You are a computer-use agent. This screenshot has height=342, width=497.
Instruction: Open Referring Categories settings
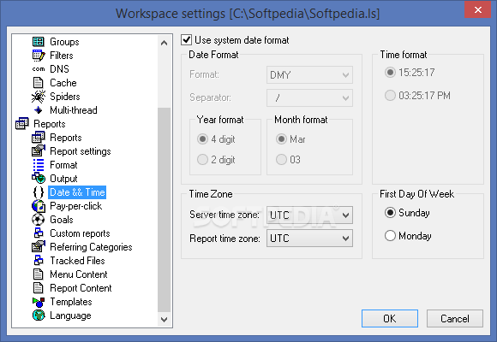91,247
